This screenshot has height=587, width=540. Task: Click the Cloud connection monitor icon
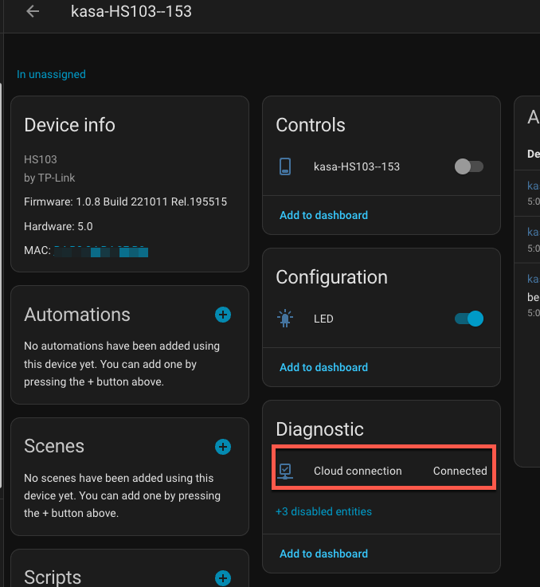285,471
